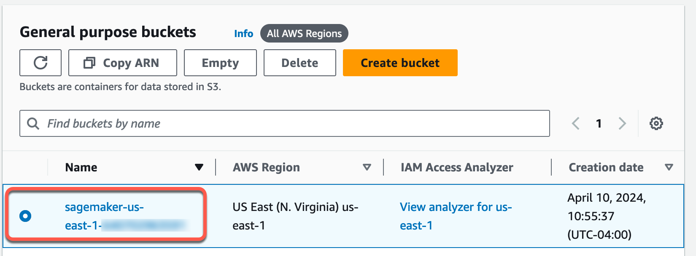The width and height of the screenshot is (696, 256).
Task: Click the Copy ARN button
Action: (x=122, y=63)
